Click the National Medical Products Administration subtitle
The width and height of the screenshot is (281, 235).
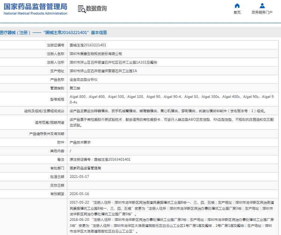coord(36,13)
